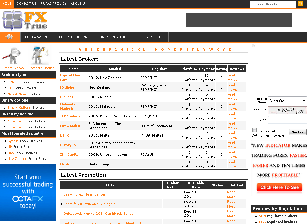Select letter M in alphabet index
The height and width of the screenshot is (224, 307).
(x=150, y=49)
